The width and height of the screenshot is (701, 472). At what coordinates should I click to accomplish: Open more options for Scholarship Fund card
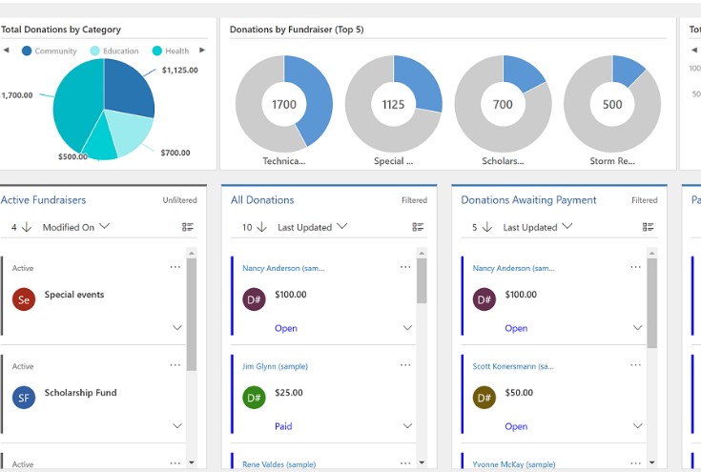coord(175,365)
